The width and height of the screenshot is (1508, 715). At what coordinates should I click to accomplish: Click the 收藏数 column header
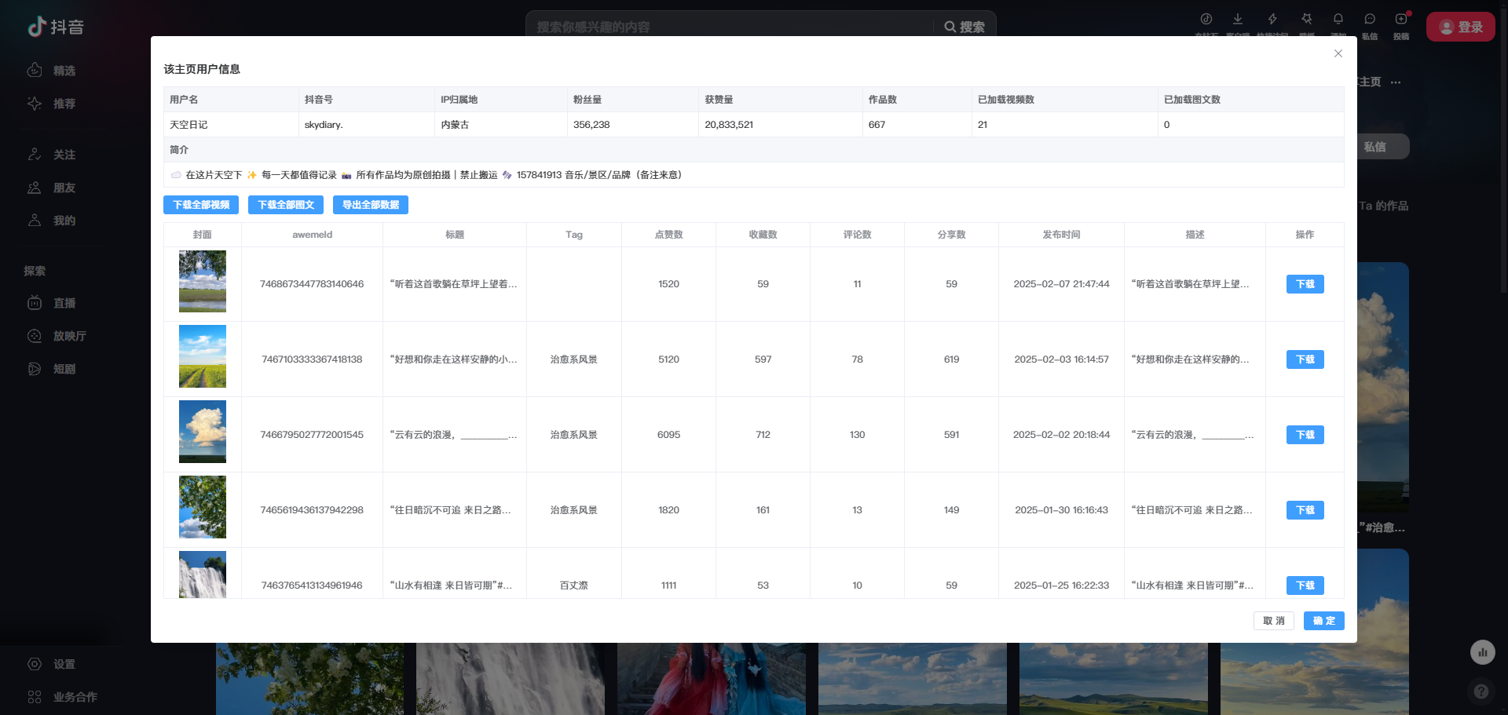(x=763, y=235)
